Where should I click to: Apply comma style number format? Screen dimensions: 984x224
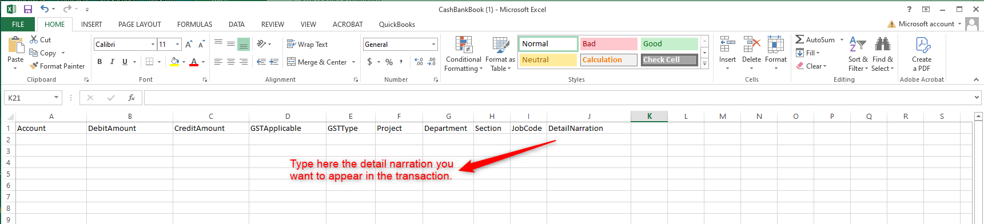click(x=401, y=62)
